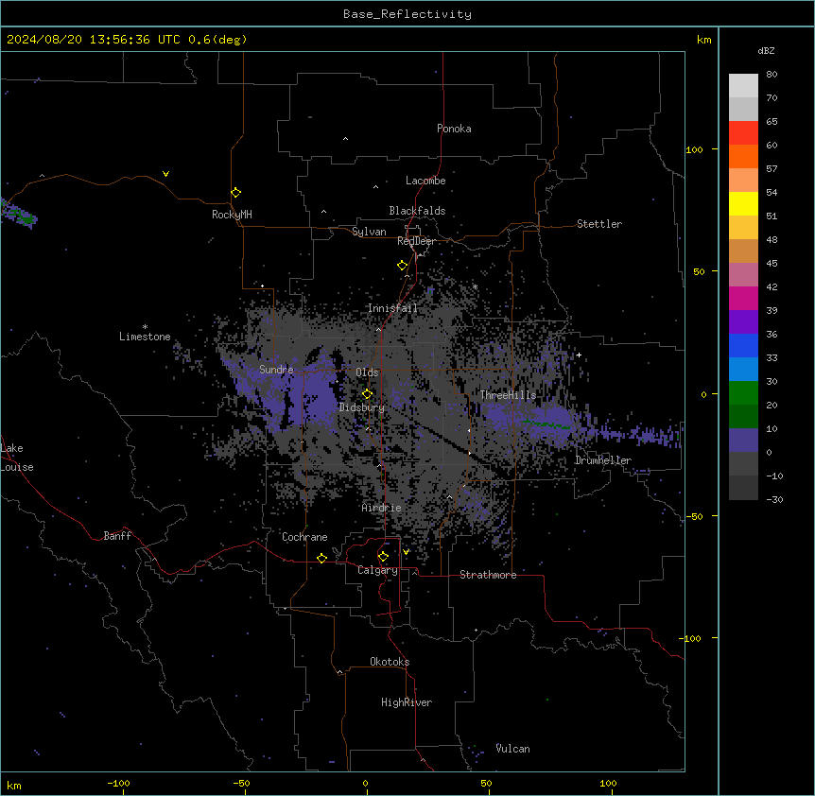815x796 pixels.
Task: Click the ThreeHills label
Action: [x=508, y=395]
